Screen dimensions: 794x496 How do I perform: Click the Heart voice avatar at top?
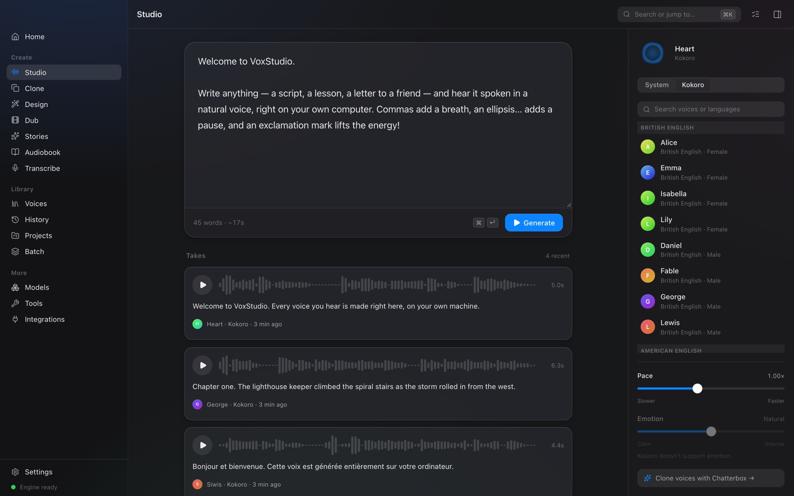pyautogui.click(x=652, y=53)
